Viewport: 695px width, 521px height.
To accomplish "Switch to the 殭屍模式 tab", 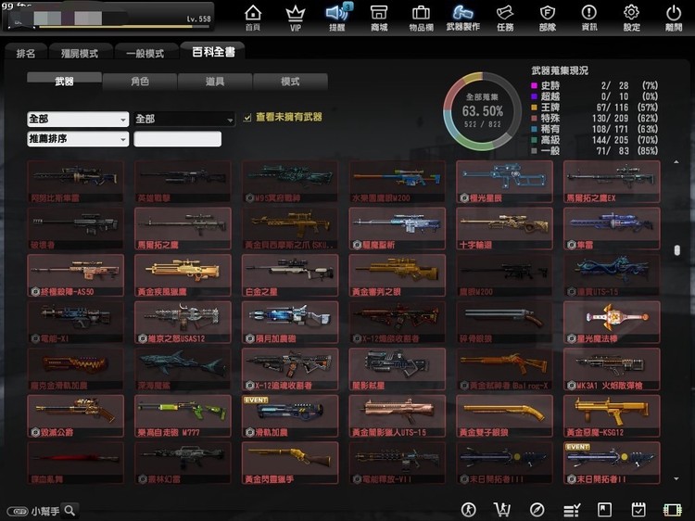I will pyautogui.click(x=80, y=53).
